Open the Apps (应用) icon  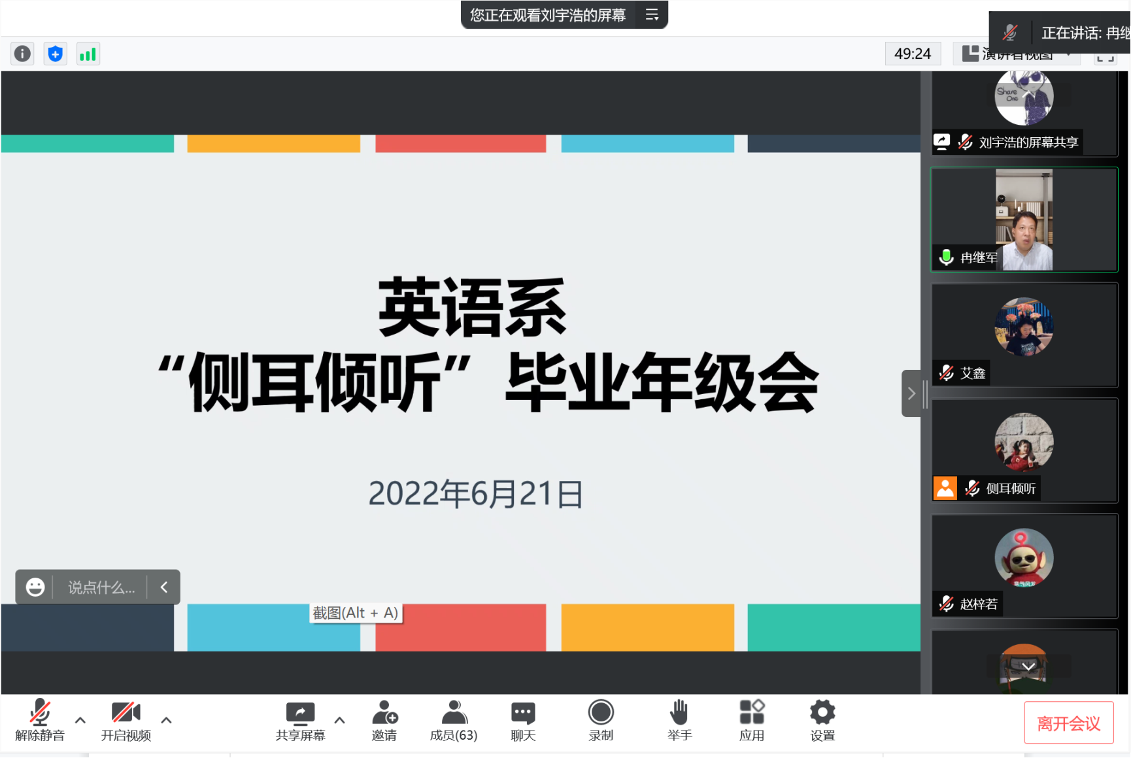[x=751, y=720]
